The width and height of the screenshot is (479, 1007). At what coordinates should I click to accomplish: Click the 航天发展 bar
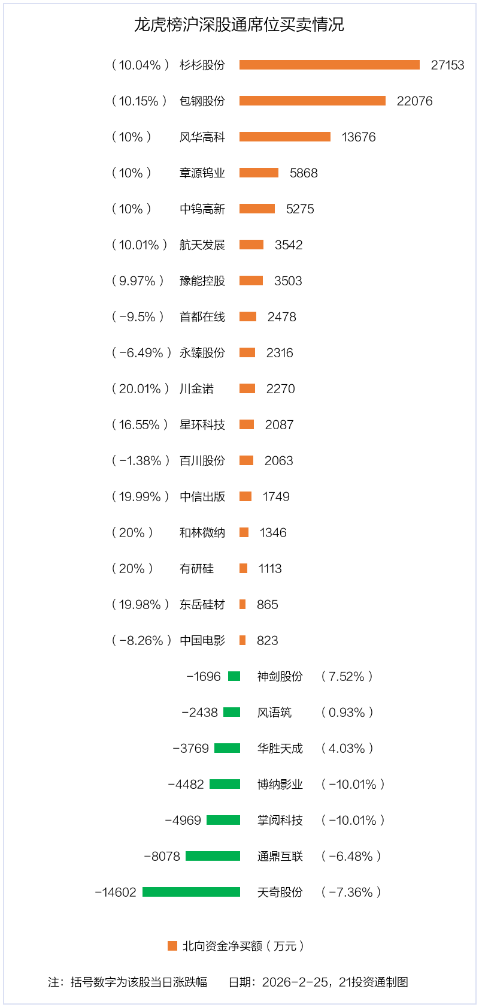coord(251,245)
